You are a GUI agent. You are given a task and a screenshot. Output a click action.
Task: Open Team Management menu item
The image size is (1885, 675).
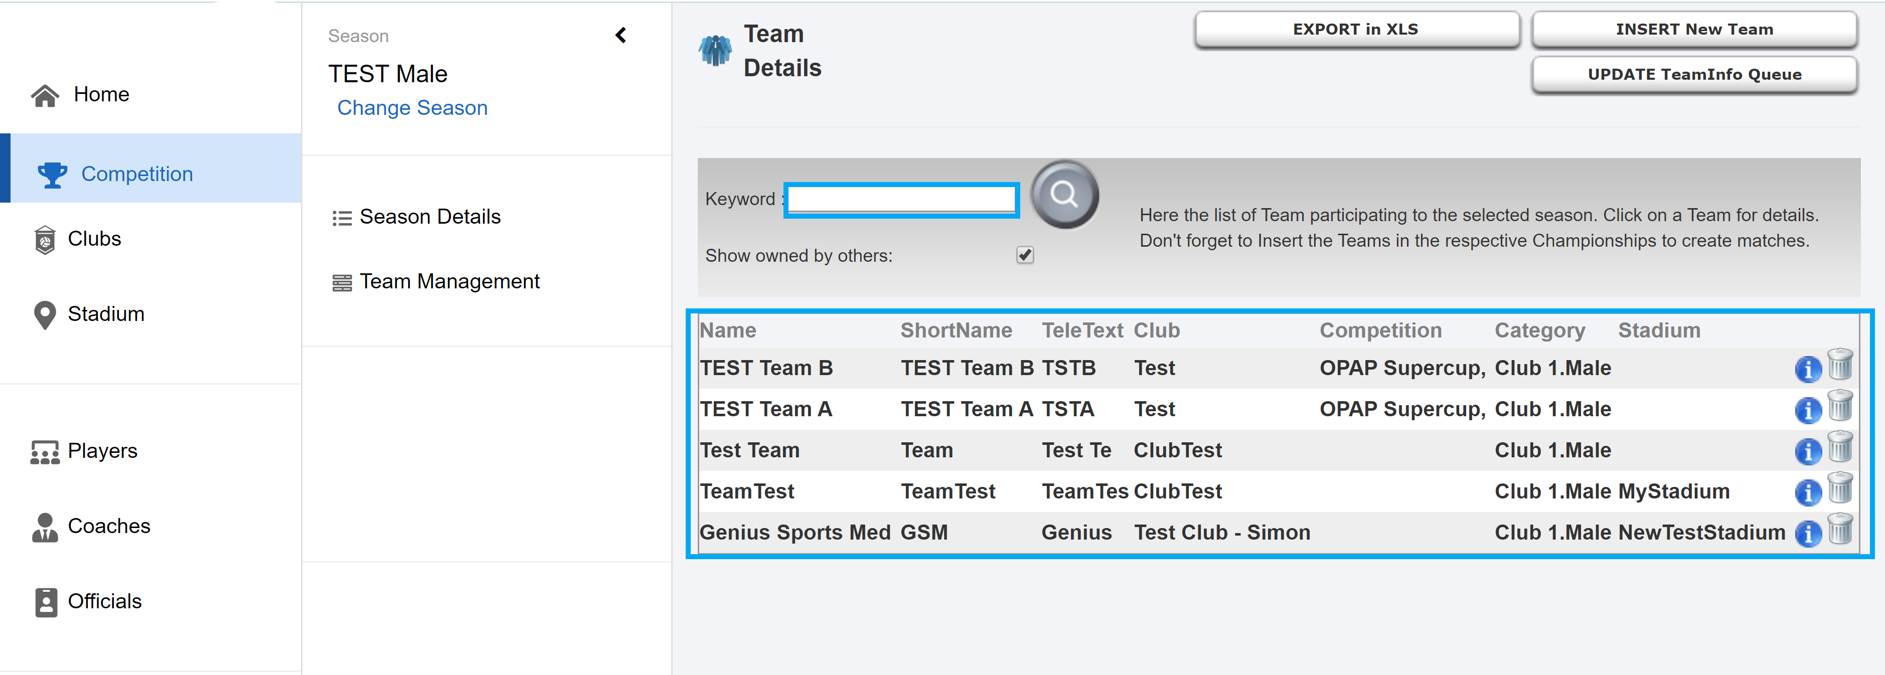point(435,281)
